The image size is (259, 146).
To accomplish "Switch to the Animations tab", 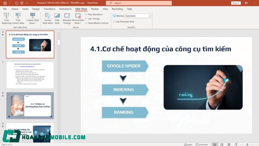I will (x=65, y=9).
